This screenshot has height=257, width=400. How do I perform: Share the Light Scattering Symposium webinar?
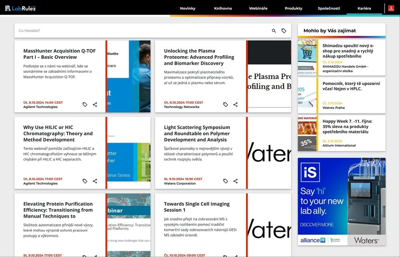pos(235,181)
